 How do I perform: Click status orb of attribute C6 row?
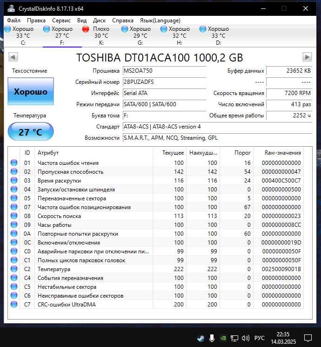14,295
